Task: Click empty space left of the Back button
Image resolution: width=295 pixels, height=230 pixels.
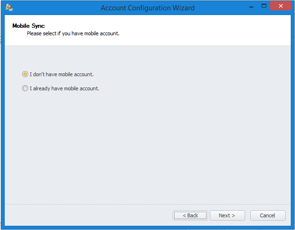Action: point(89,215)
